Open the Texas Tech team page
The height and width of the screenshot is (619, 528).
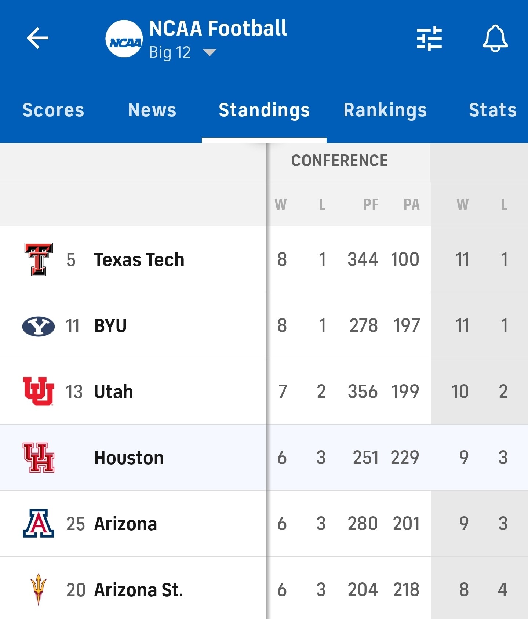click(x=139, y=260)
